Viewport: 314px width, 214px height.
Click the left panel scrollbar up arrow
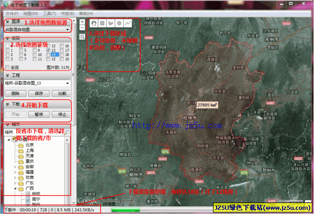click(74, 20)
